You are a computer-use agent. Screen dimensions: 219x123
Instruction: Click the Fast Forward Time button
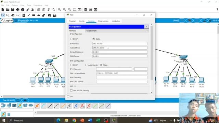pos(25,100)
